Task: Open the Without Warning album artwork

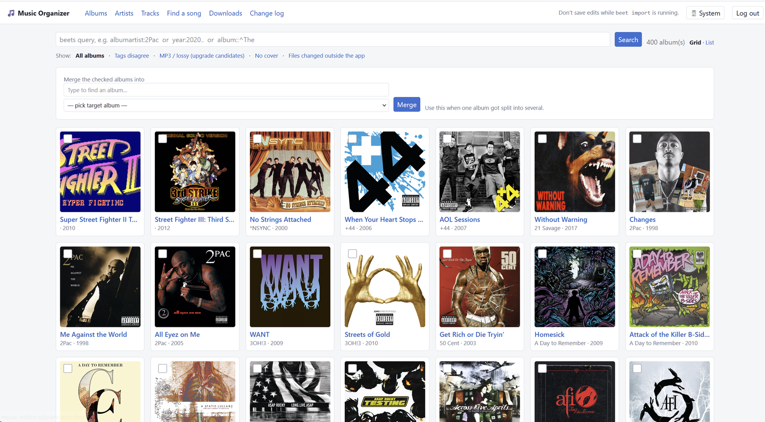Action: click(x=575, y=172)
